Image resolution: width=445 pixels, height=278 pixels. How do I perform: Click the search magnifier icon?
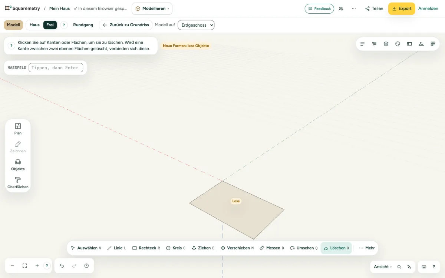click(x=399, y=267)
